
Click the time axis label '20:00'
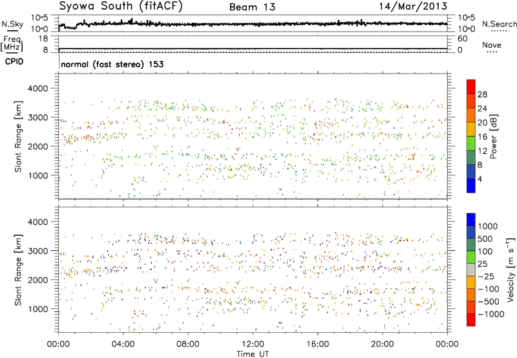click(x=382, y=344)
